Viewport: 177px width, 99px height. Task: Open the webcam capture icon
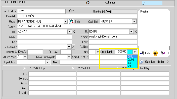pos(155,53)
